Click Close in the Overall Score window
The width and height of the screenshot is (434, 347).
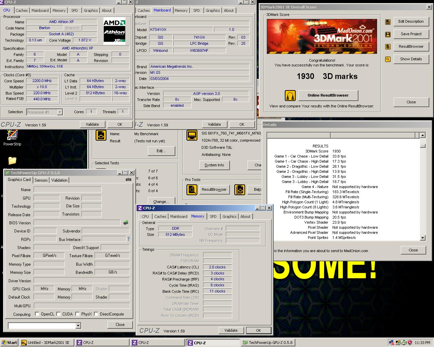(x=411, y=102)
